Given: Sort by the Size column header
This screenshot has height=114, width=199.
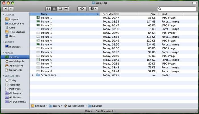Looking at the screenshot, I should click(x=148, y=14).
